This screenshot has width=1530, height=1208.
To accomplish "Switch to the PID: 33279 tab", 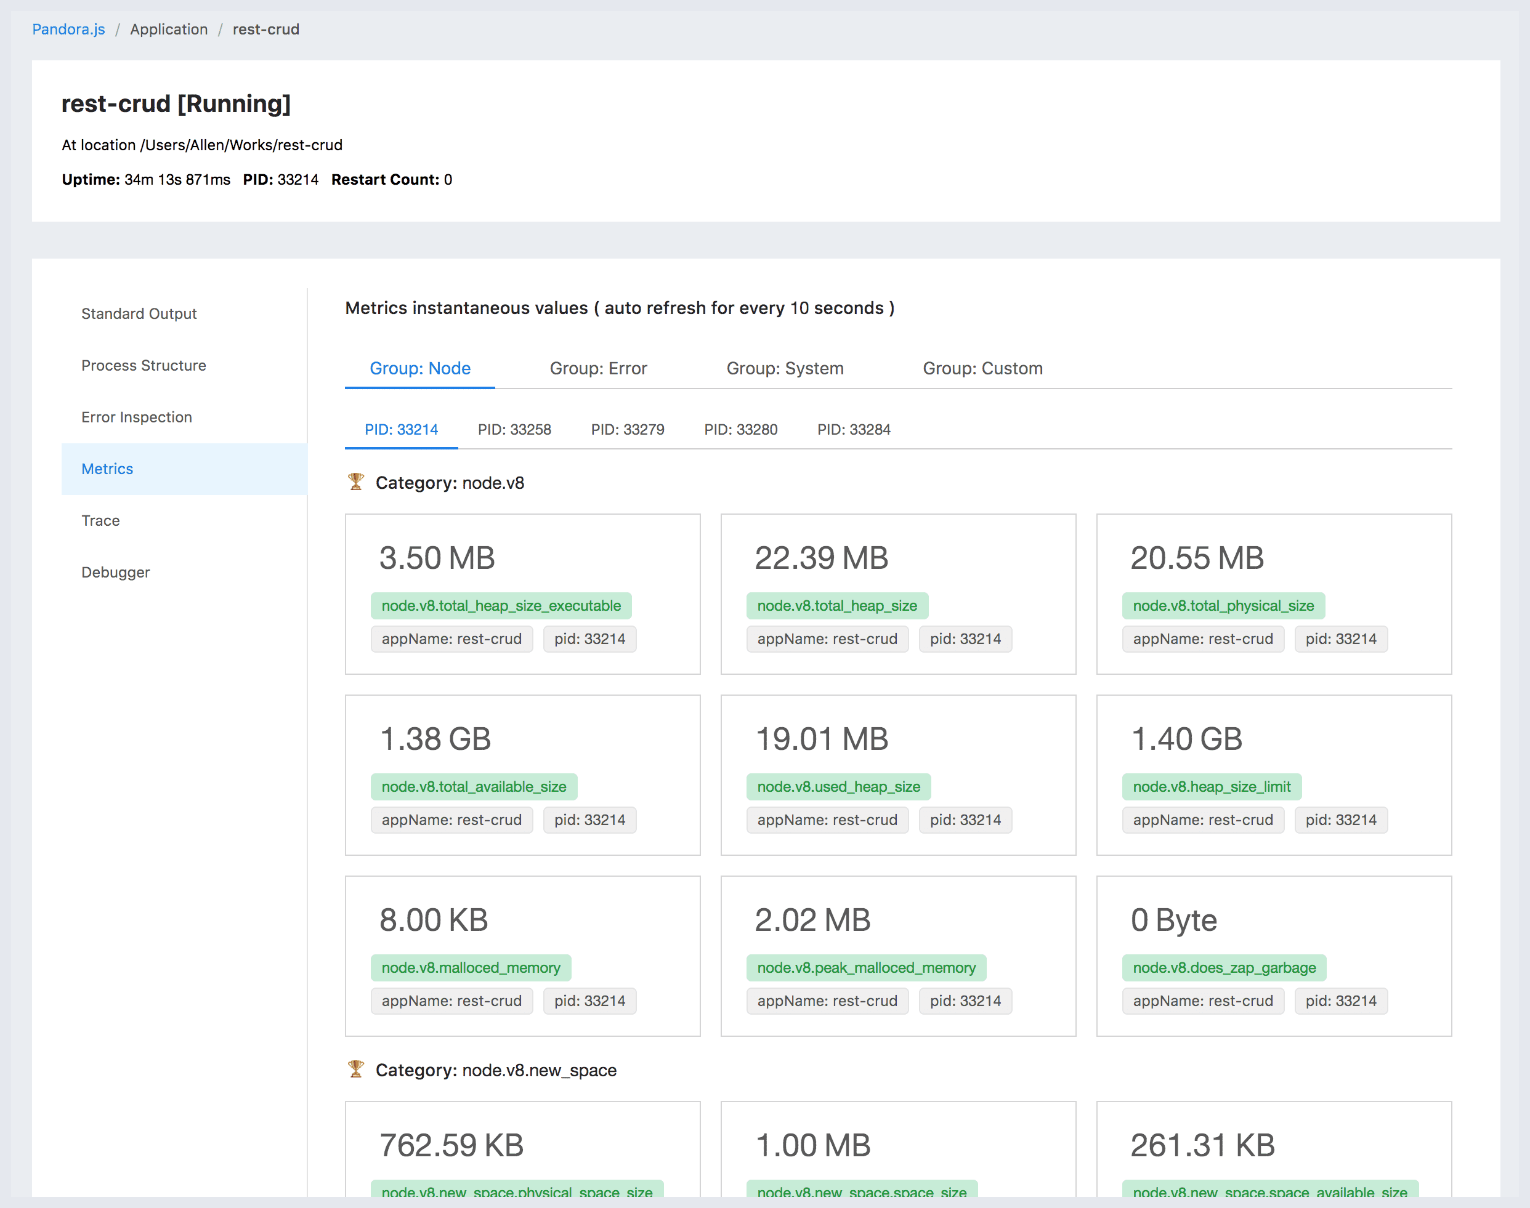I will 628,429.
